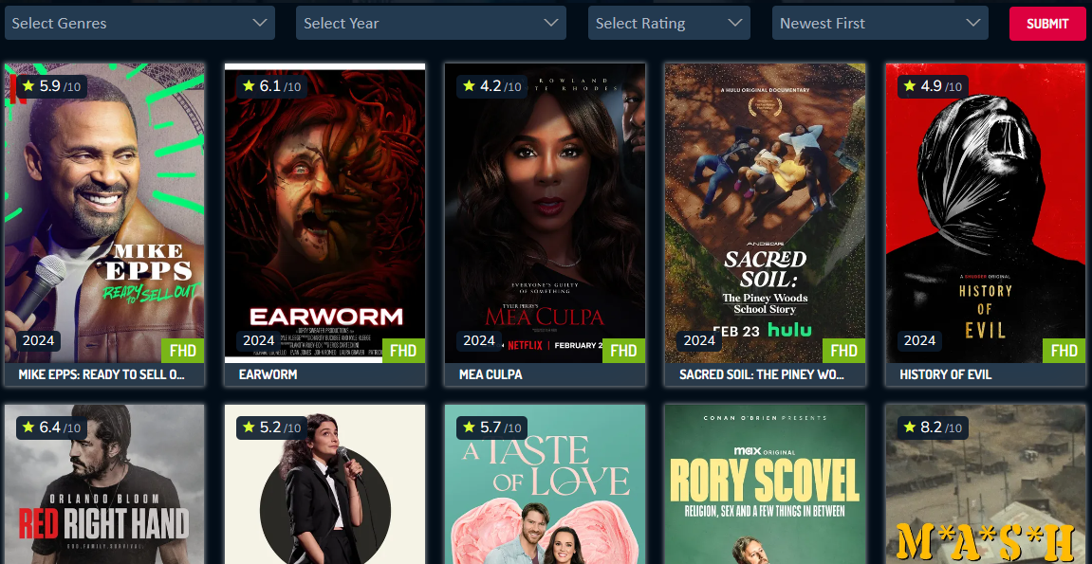Open the History of Evil title link
Viewport: 1092px width, 564px height.
coord(945,374)
